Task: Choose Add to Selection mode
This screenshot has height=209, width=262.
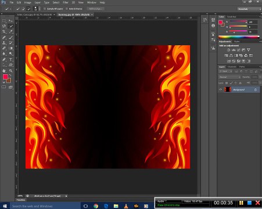Action: [x=23, y=9]
